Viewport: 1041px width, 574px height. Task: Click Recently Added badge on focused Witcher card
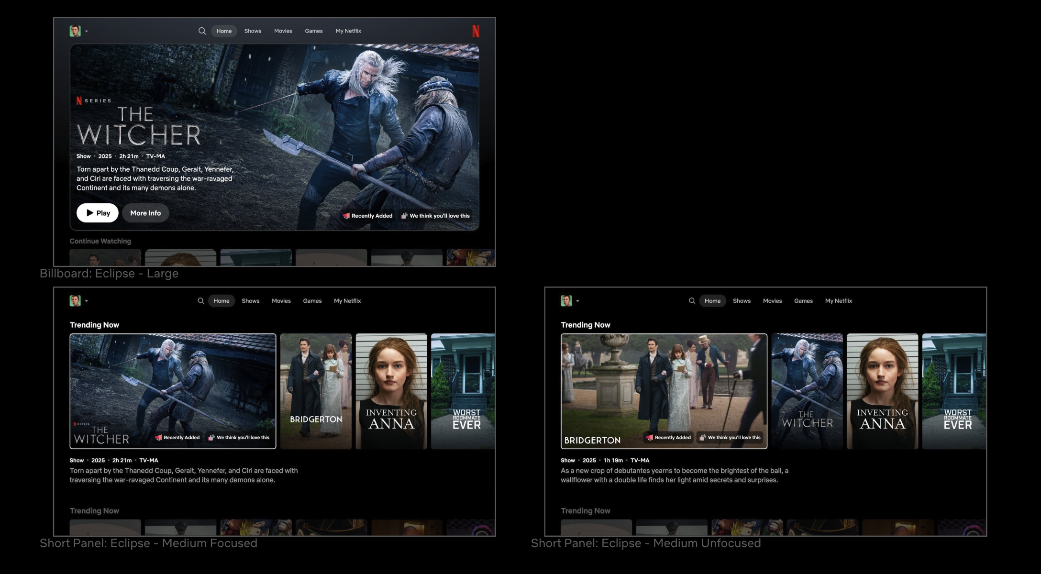pos(177,438)
